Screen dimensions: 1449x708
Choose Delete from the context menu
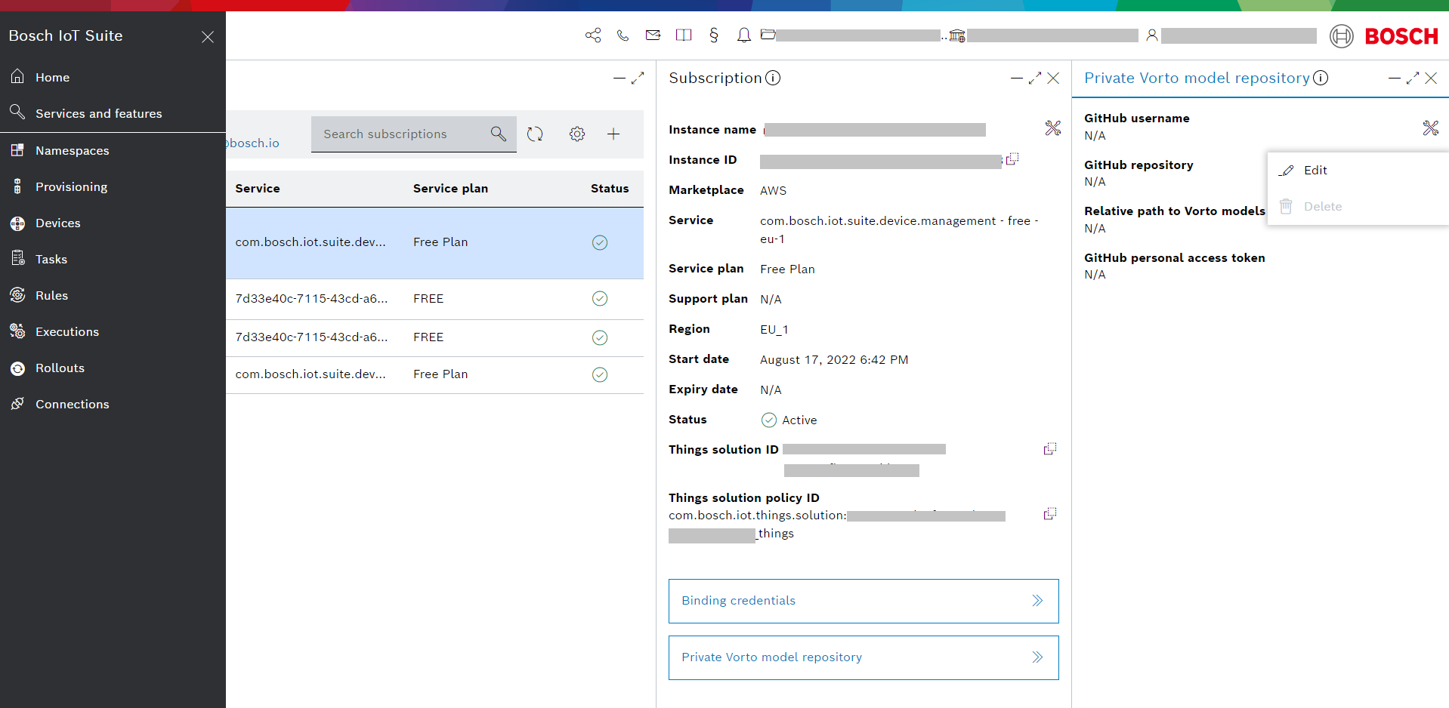tap(1358, 207)
